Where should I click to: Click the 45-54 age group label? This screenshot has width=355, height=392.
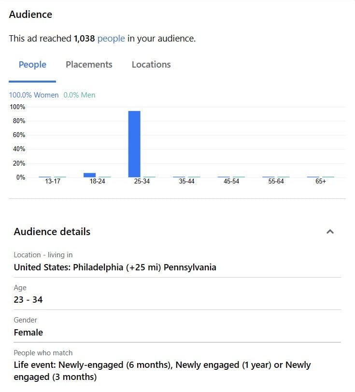231,181
